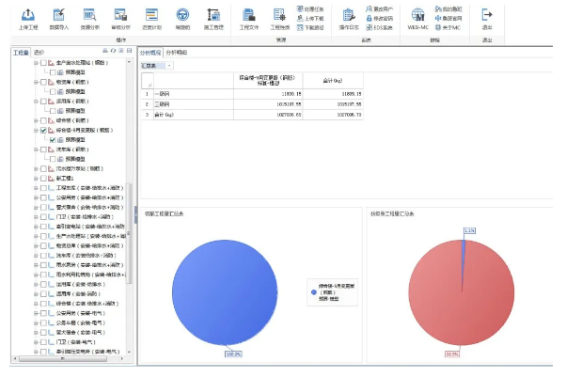This screenshot has width=566, height=377.
Task: Open the 处理任务 processing tasks item
Action: tap(310, 8)
